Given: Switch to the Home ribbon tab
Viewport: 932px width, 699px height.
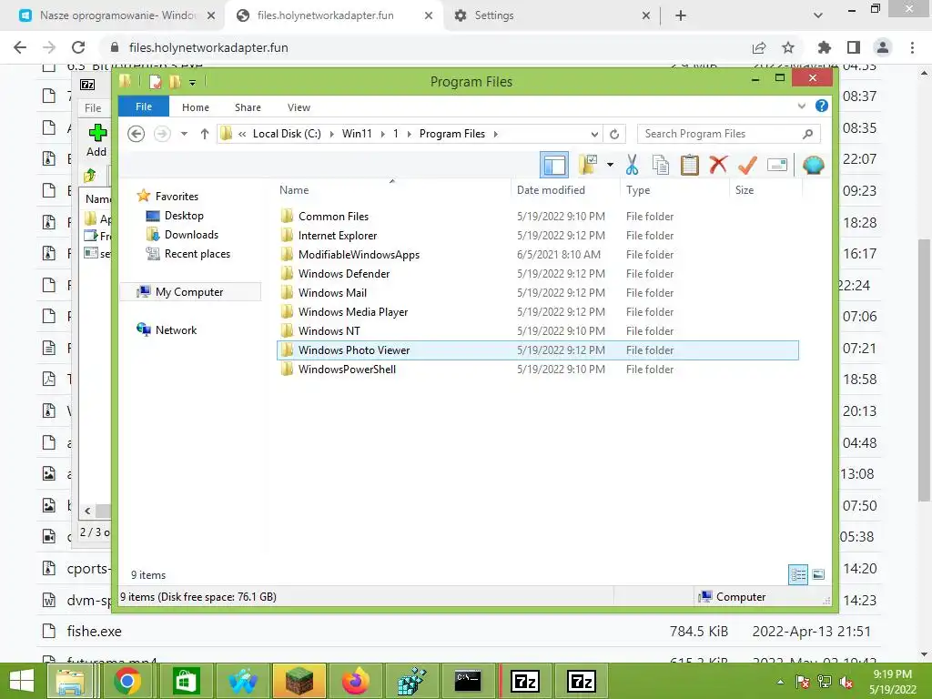Looking at the screenshot, I should click(196, 107).
